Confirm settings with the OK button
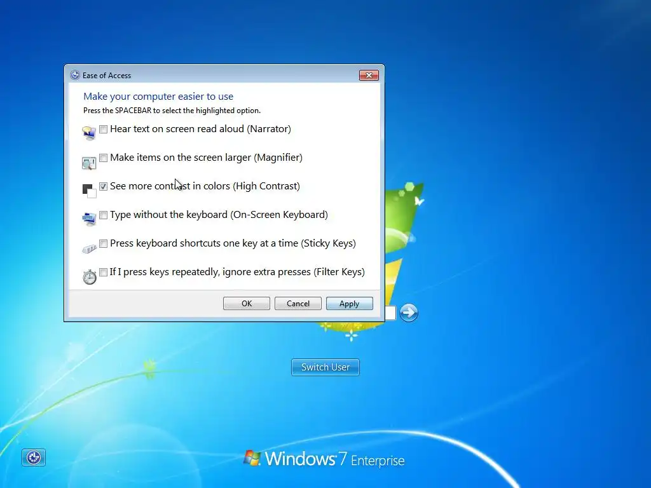 click(x=247, y=303)
